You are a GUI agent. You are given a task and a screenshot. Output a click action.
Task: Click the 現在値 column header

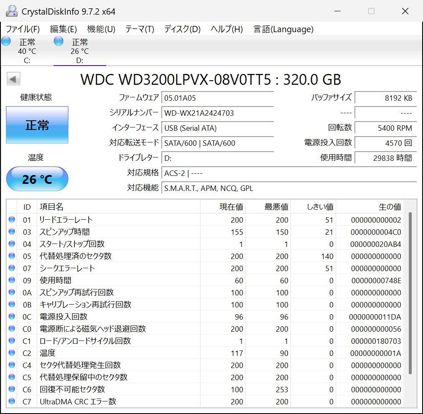[223, 207]
